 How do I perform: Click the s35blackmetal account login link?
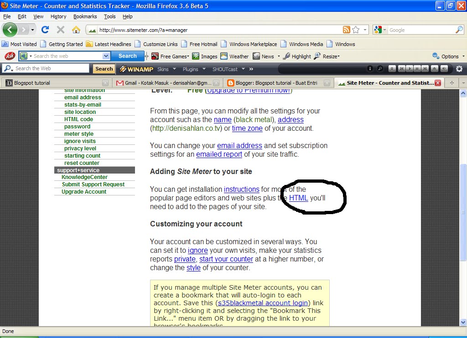tap(263, 303)
